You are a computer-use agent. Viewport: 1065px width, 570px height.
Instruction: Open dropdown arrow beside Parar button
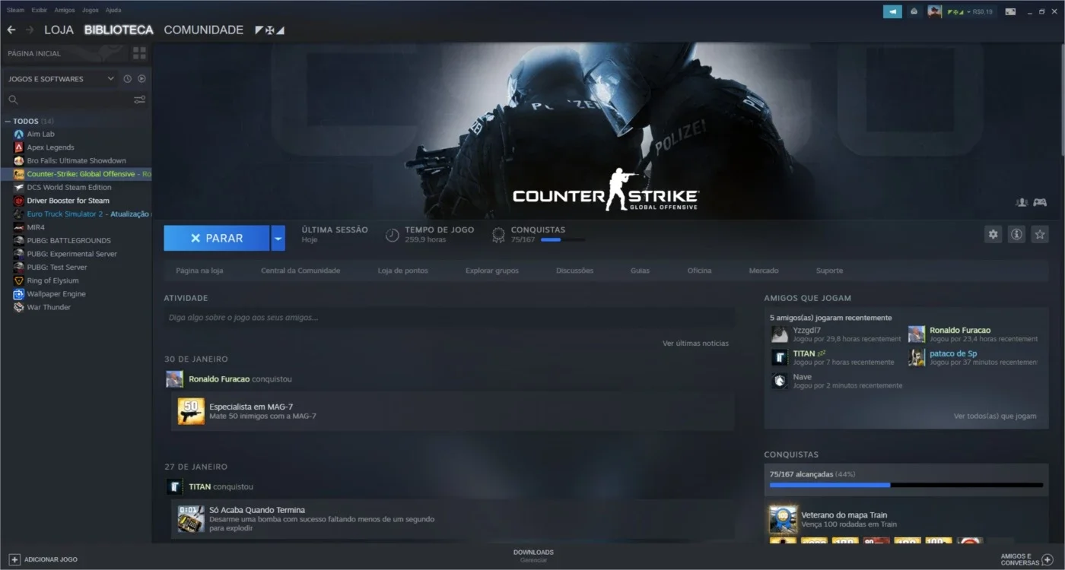tap(278, 238)
